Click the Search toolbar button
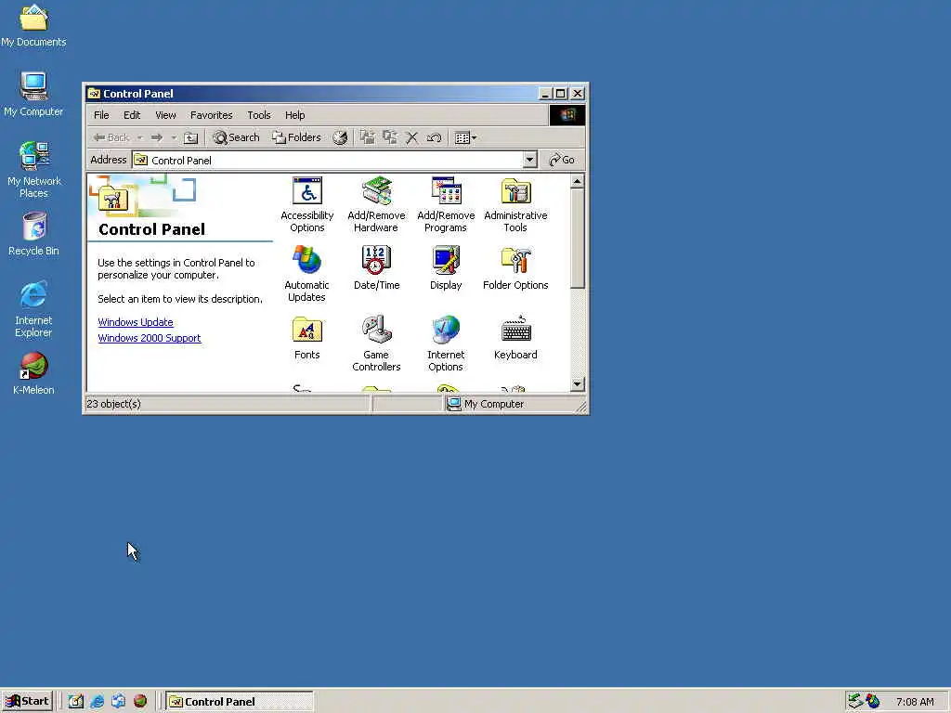951x713 pixels. [x=236, y=137]
